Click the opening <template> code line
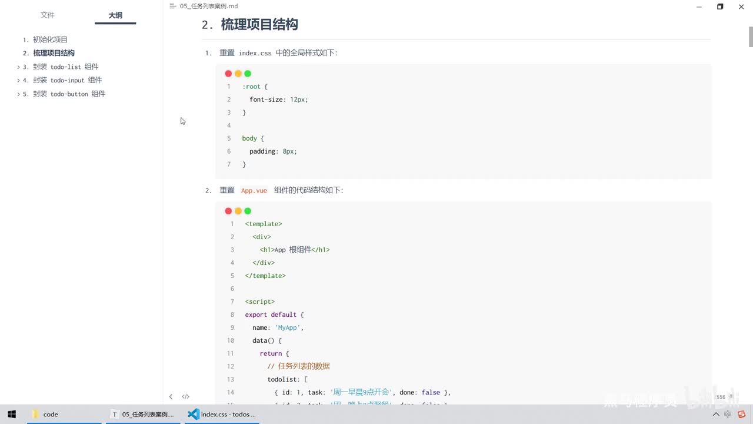Screen dimensions: 753x424 264,224
